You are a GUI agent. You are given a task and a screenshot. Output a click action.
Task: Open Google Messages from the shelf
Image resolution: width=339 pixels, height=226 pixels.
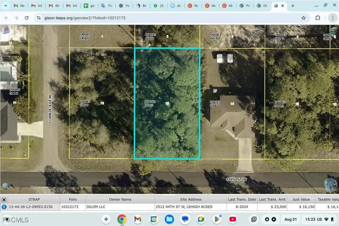point(185,219)
